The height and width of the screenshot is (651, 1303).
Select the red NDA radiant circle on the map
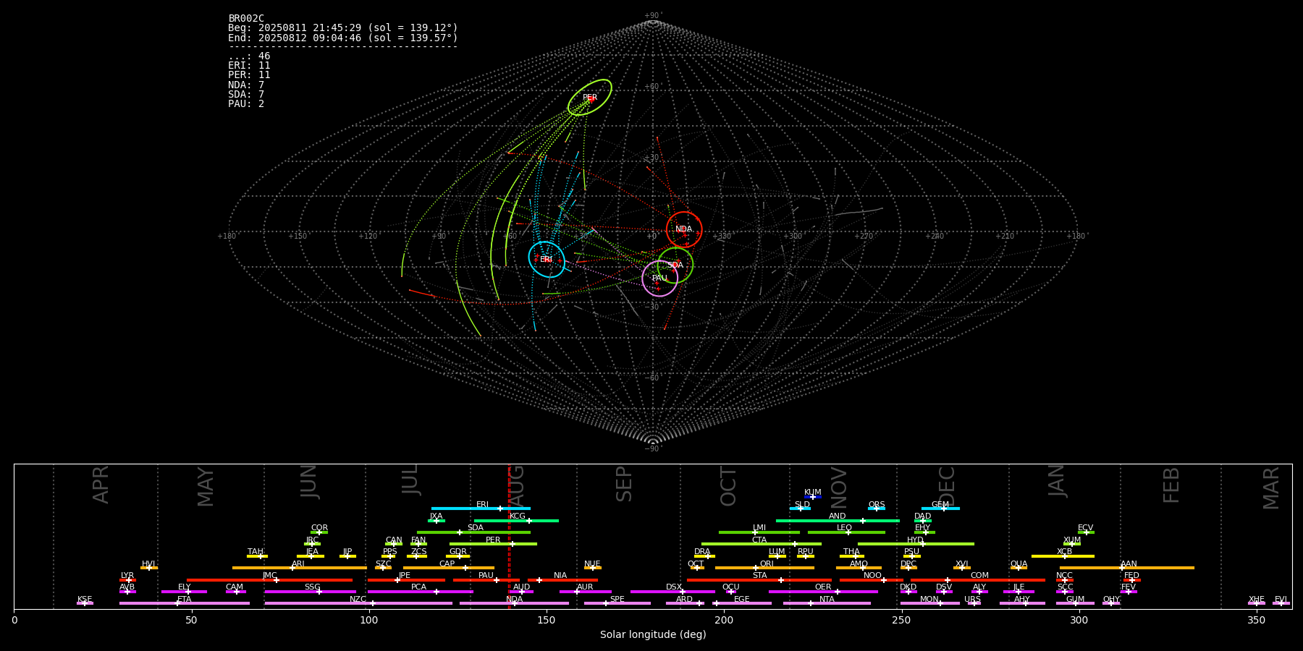[684, 229]
